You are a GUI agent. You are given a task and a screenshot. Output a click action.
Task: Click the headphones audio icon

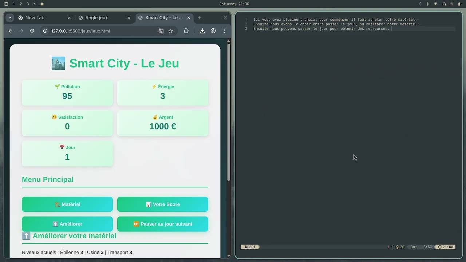pos(444,4)
